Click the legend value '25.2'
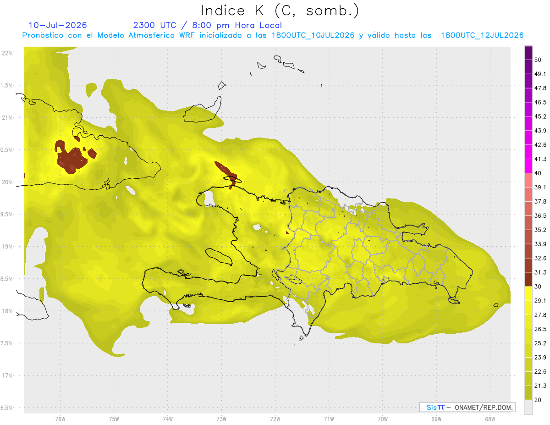Viewport: 550px width, 425px height. click(540, 343)
